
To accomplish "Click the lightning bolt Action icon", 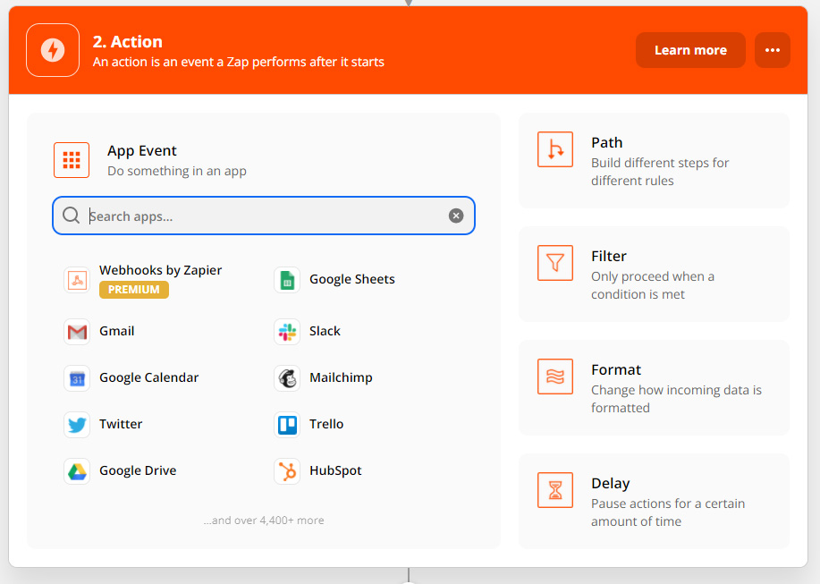I will click(x=53, y=50).
